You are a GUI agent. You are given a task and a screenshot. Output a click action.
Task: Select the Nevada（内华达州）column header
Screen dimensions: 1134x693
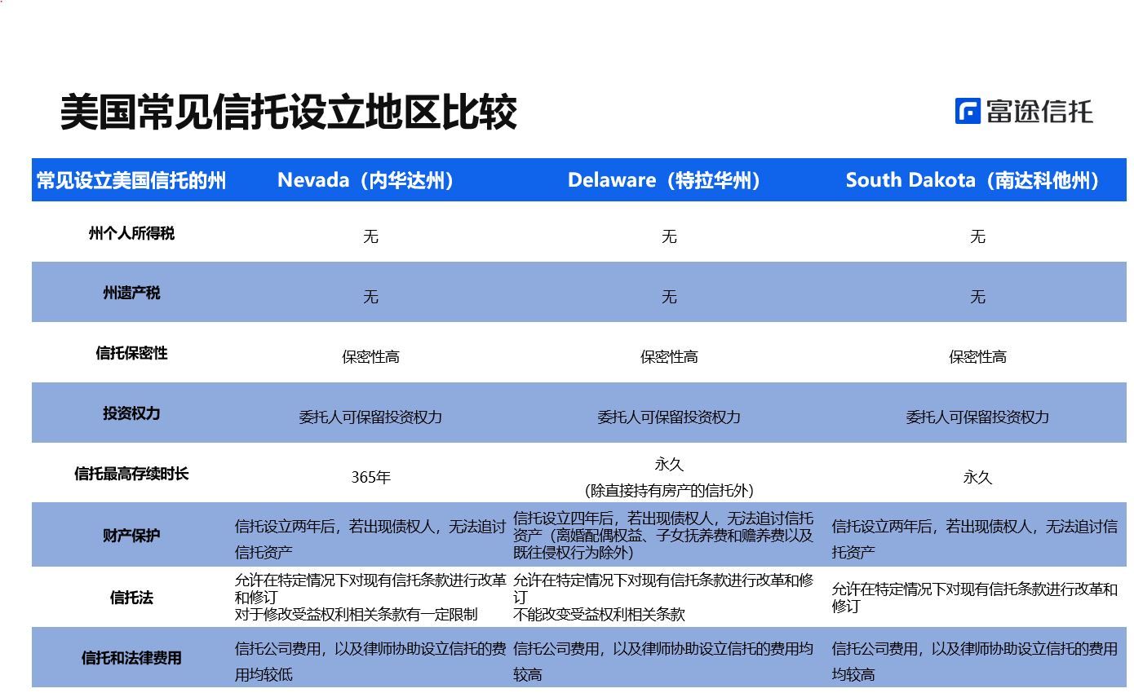(x=366, y=180)
